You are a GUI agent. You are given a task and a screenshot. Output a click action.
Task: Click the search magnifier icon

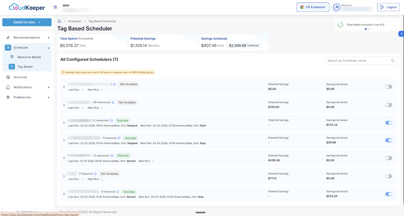point(393,61)
